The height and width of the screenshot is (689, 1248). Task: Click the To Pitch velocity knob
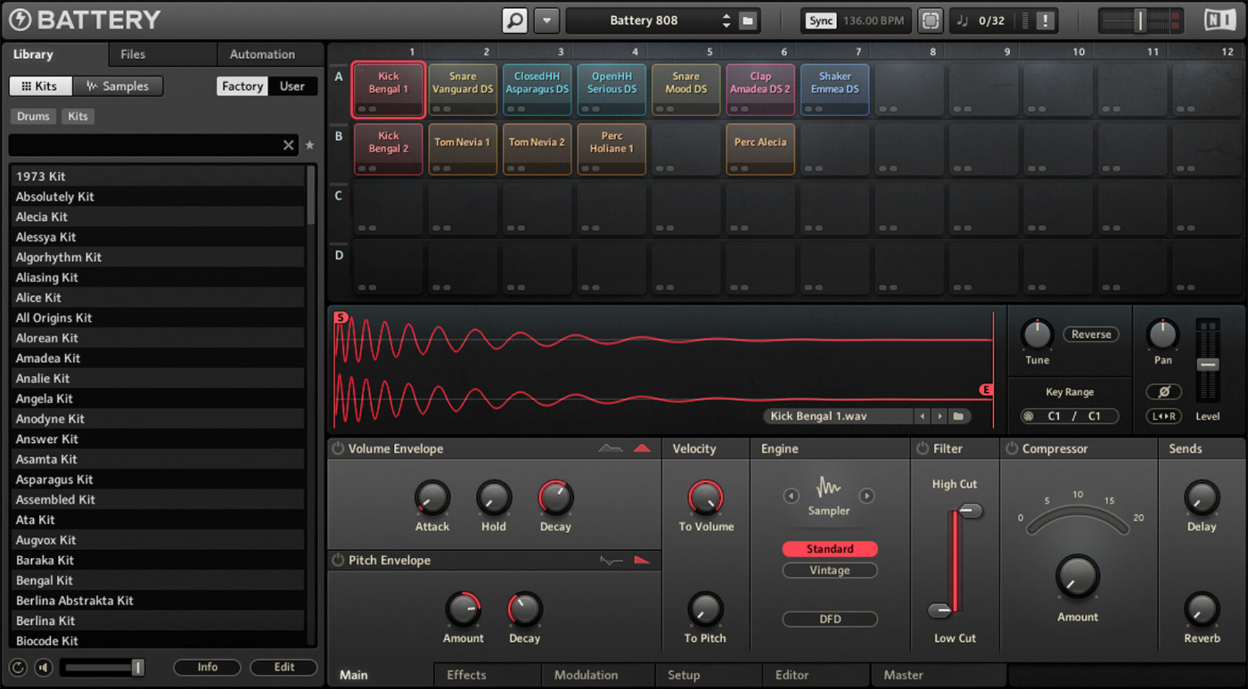pos(705,609)
